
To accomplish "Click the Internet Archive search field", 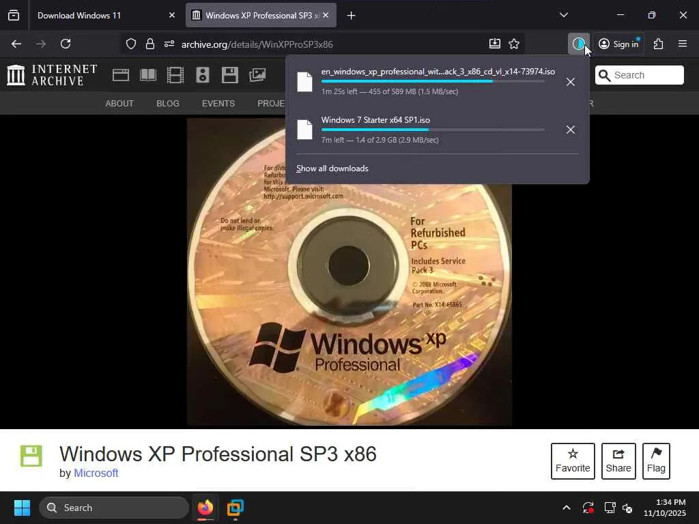I will click(x=639, y=75).
